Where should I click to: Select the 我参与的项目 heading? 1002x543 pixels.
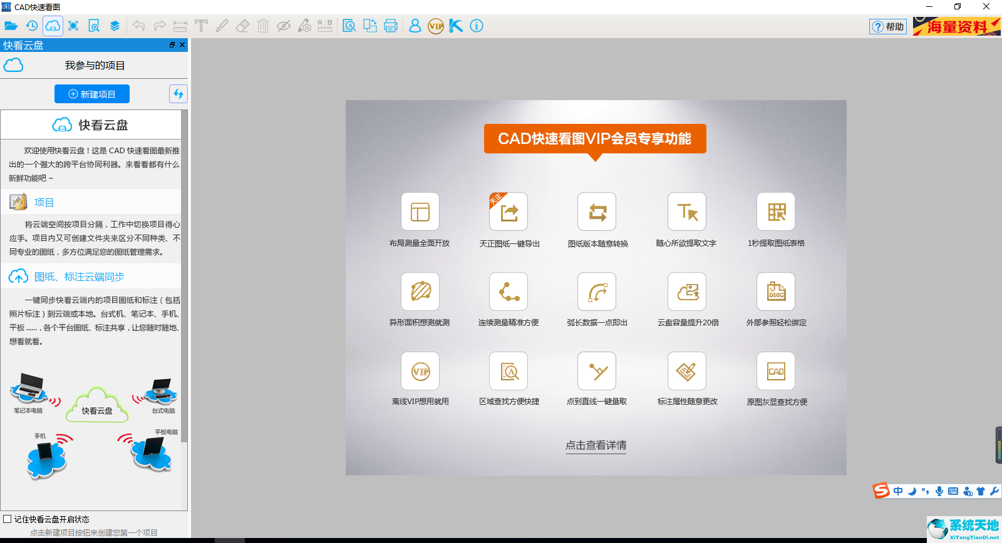click(x=95, y=65)
